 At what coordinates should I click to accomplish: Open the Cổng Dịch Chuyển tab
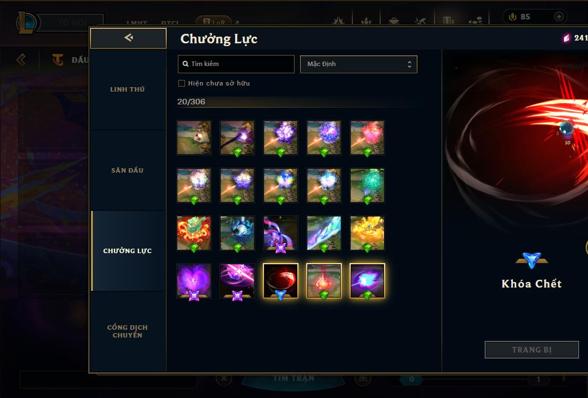pyautogui.click(x=127, y=331)
